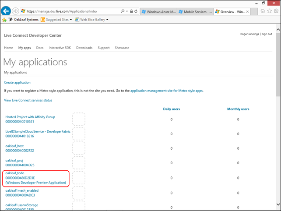
Task: Click the Live Connect Developer Center title
Action: (33, 35)
